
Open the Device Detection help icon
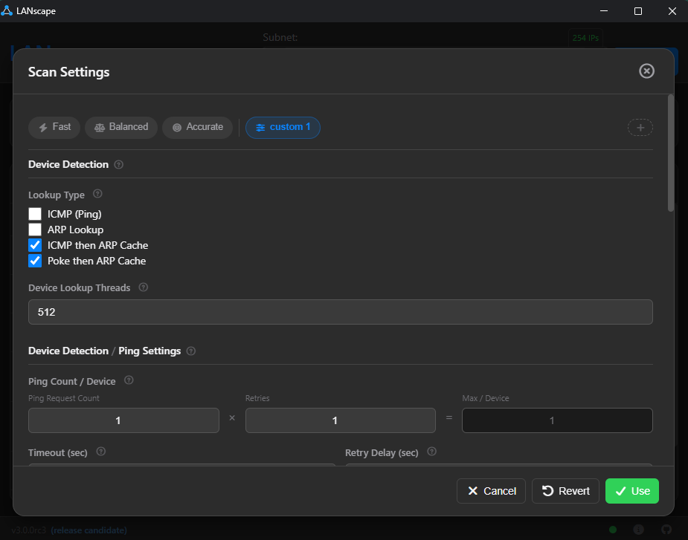119,164
